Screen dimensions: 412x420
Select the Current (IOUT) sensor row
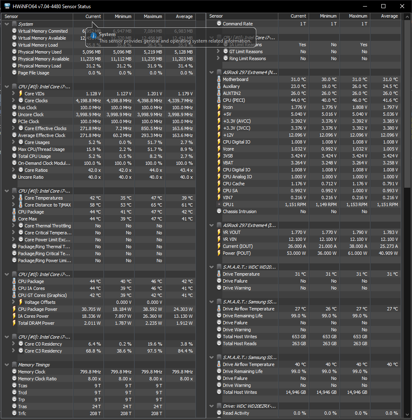coord(303,246)
